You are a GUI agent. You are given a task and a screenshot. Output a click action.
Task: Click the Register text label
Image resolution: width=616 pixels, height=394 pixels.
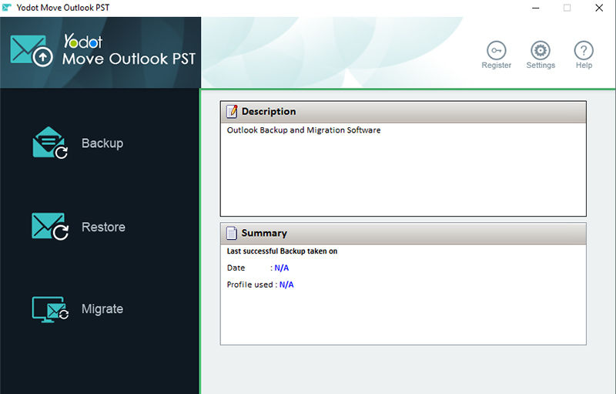pos(496,66)
